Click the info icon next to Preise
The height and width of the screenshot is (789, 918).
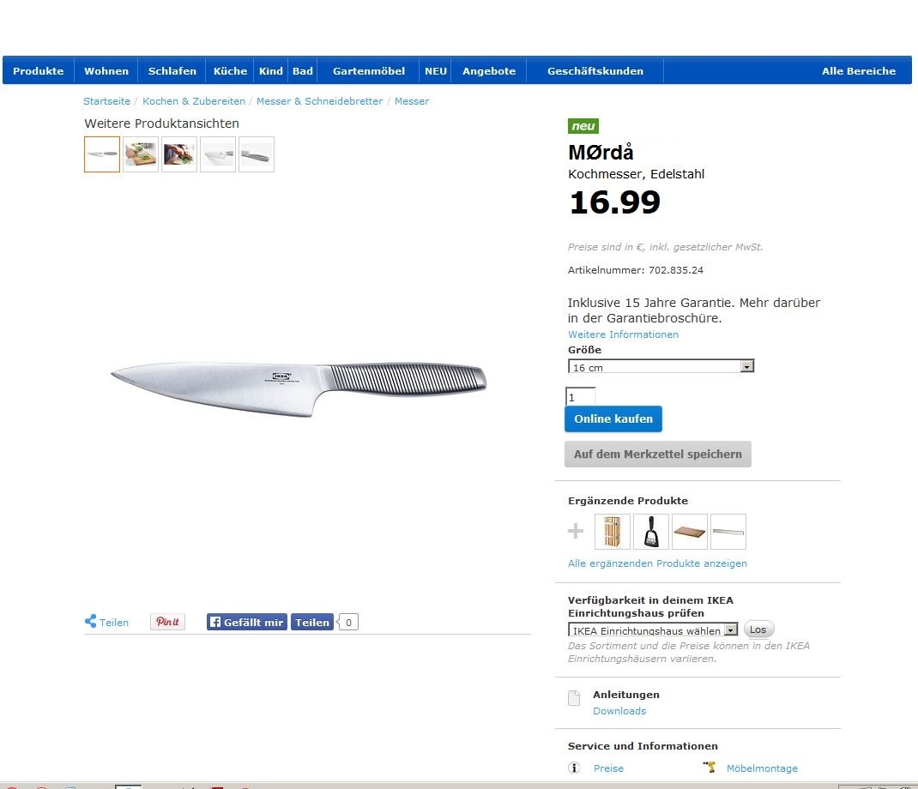coord(574,768)
